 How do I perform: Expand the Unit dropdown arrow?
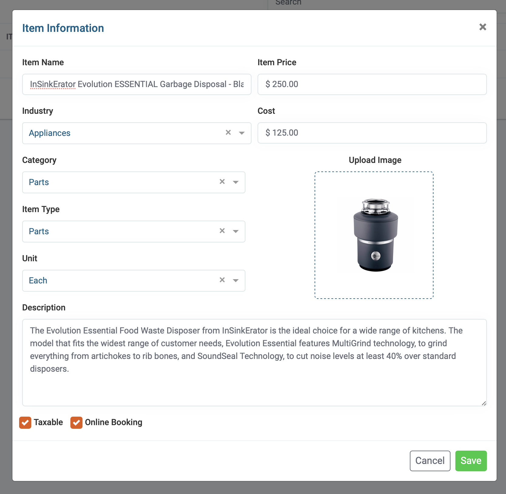(236, 280)
